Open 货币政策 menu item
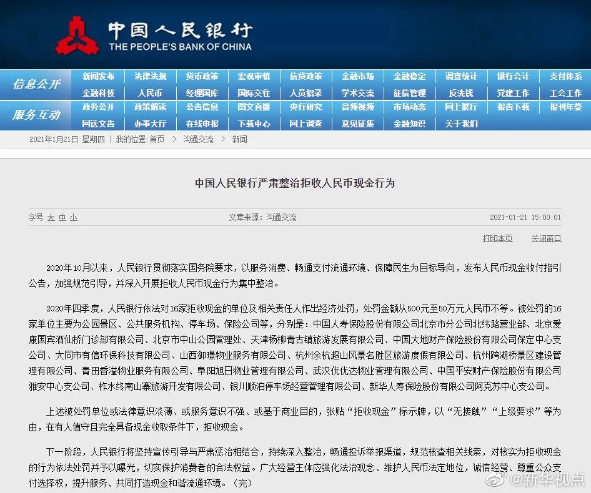The width and height of the screenshot is (591, 493). click(202, 77)
